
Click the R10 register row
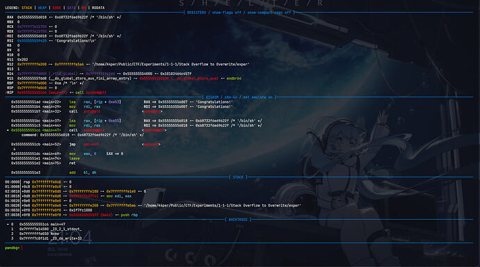13,55
